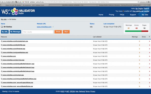Open the www.mrbottles.com Website URL link
Screen dimensions: 151x94
tap(44, 27)
